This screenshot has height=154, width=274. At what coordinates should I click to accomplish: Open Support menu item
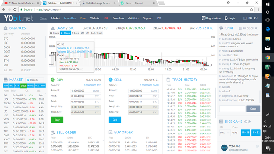point(148,18)
